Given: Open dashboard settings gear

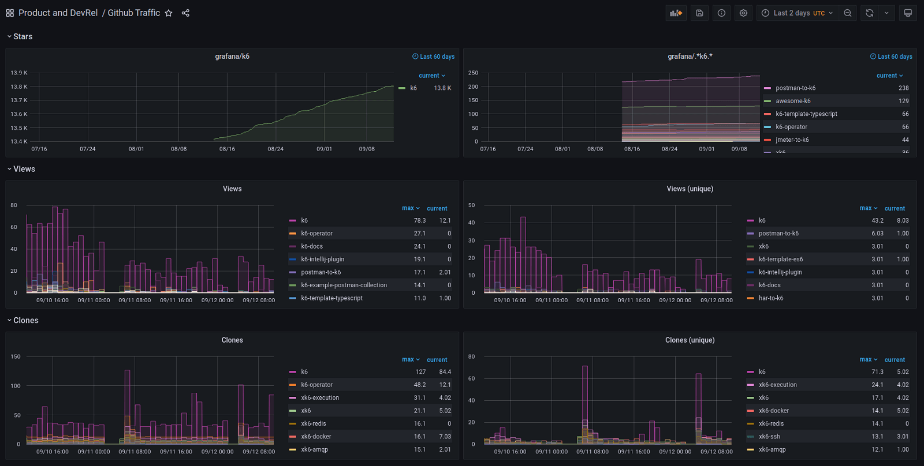Looking at the screenshot, I should coord(743,13).
